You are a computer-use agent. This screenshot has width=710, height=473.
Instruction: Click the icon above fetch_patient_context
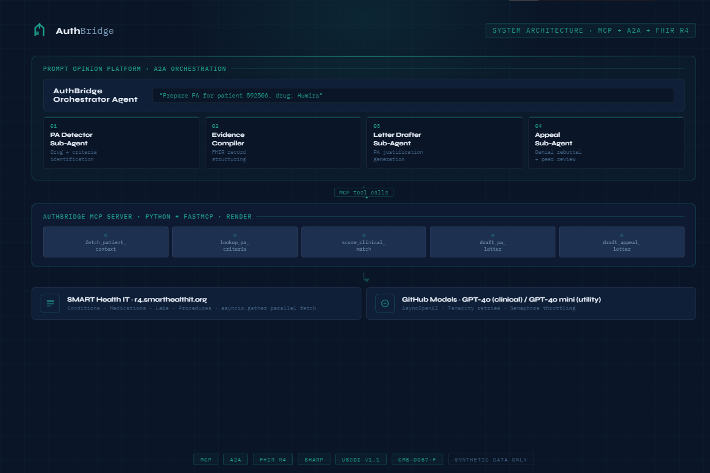pos(105,235)
